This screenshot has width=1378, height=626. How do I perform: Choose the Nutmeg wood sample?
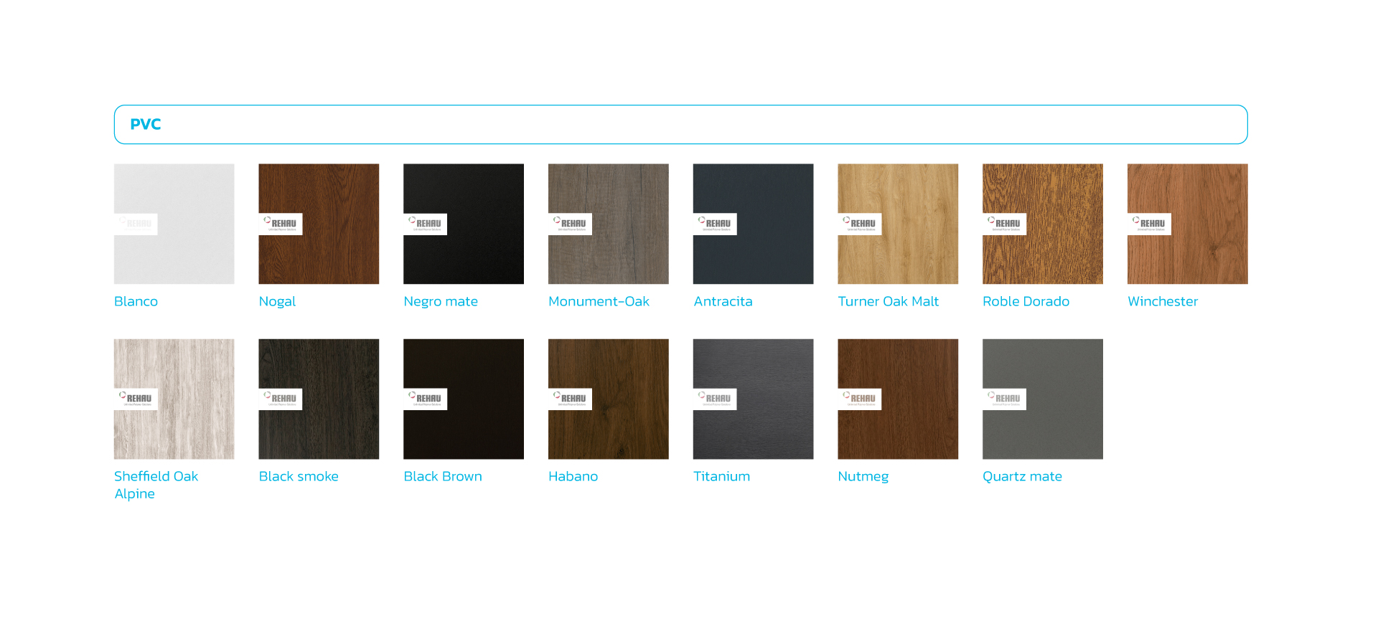click(898, 399)
